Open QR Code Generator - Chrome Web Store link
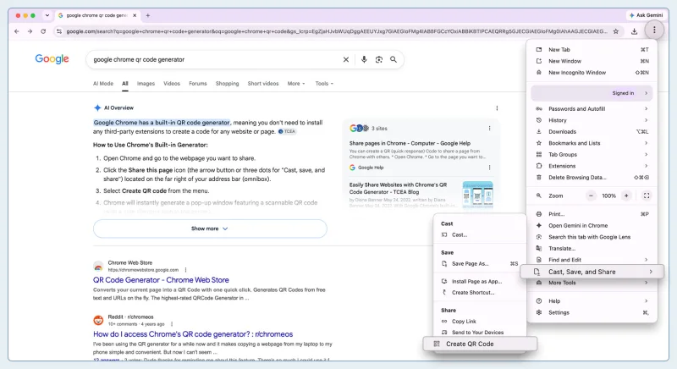Viewport: 677px width, 369px height. point(161,280)
